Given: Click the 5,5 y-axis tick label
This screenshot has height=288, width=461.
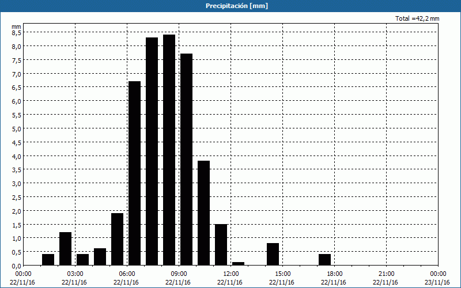Looking at the screenshot, I should click(x=16, y=115).
